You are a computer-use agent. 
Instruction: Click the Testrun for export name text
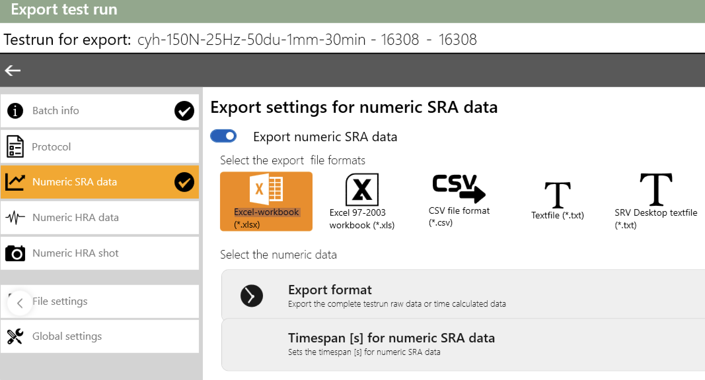[x=307, y=40]
